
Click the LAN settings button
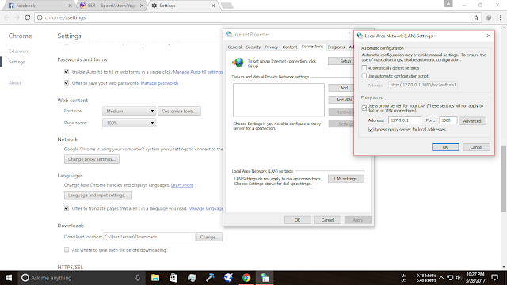(x=345, y=179)
